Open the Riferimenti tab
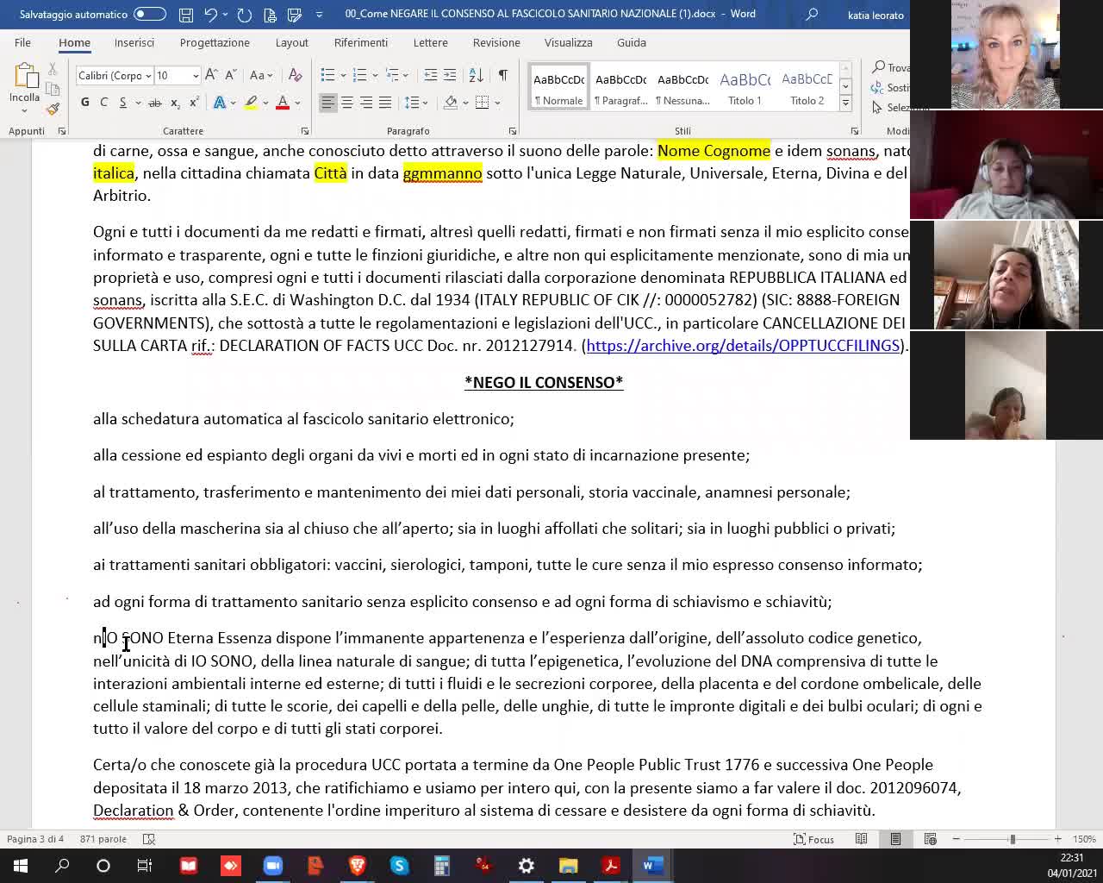This screenshot has width=1103, height=883. [361, 42]
